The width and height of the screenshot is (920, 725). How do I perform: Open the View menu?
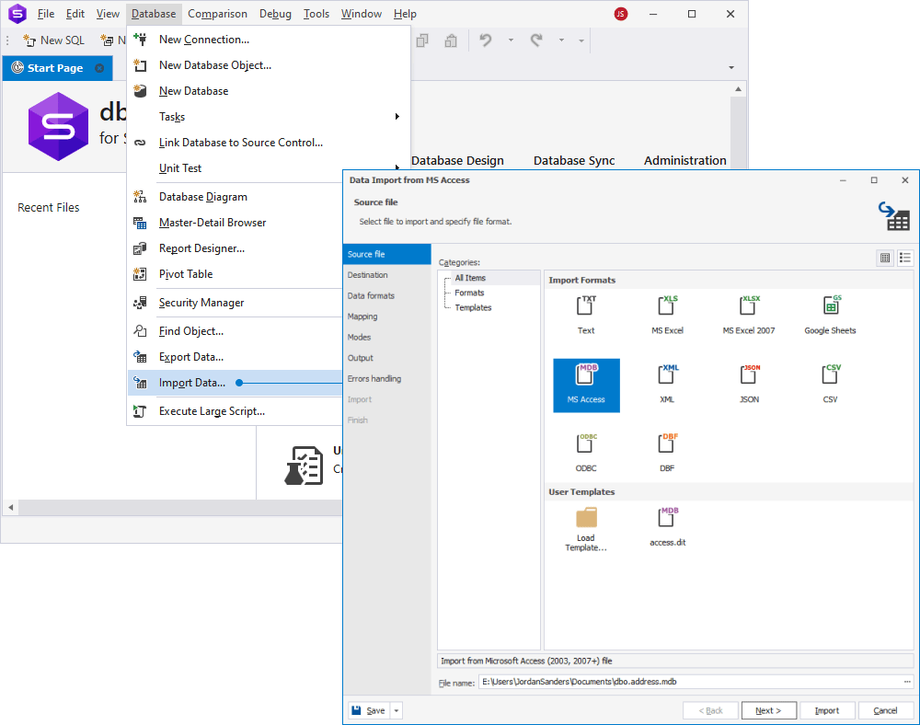(x=108, y=14)
